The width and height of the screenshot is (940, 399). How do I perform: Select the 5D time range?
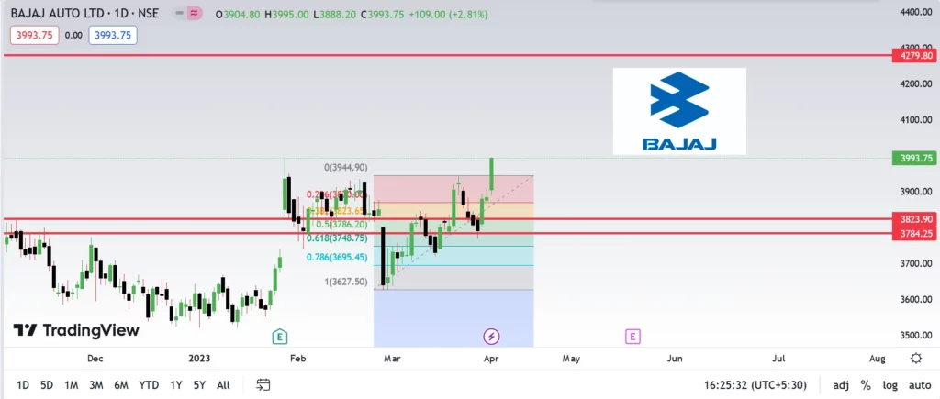[x=47, y=385]
